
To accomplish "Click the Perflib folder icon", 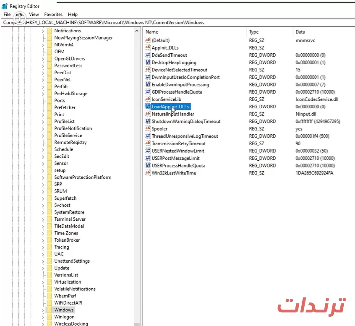I will [x=50, y=86].
